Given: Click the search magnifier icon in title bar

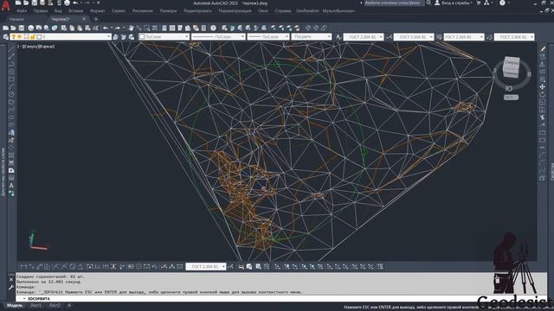Looking at the screenshot, I should pyautogui.click(x=428, y=3).
